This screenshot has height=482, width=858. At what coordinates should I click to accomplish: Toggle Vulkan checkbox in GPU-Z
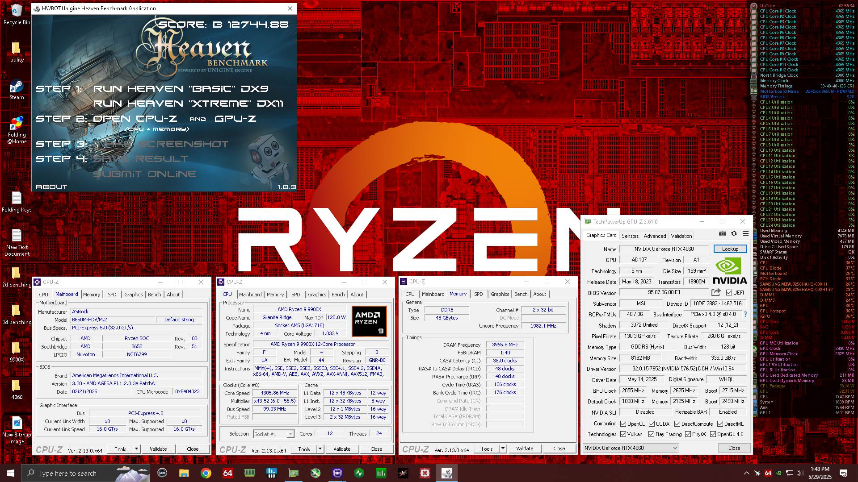pos(623,434)
